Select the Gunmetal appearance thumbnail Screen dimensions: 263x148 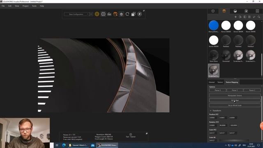pos(226,55)
